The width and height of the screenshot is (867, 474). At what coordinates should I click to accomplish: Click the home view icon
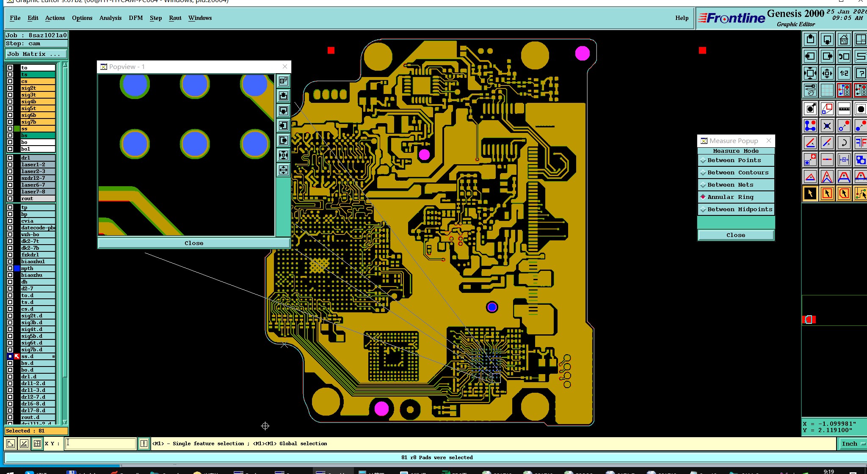coord(844,40)
